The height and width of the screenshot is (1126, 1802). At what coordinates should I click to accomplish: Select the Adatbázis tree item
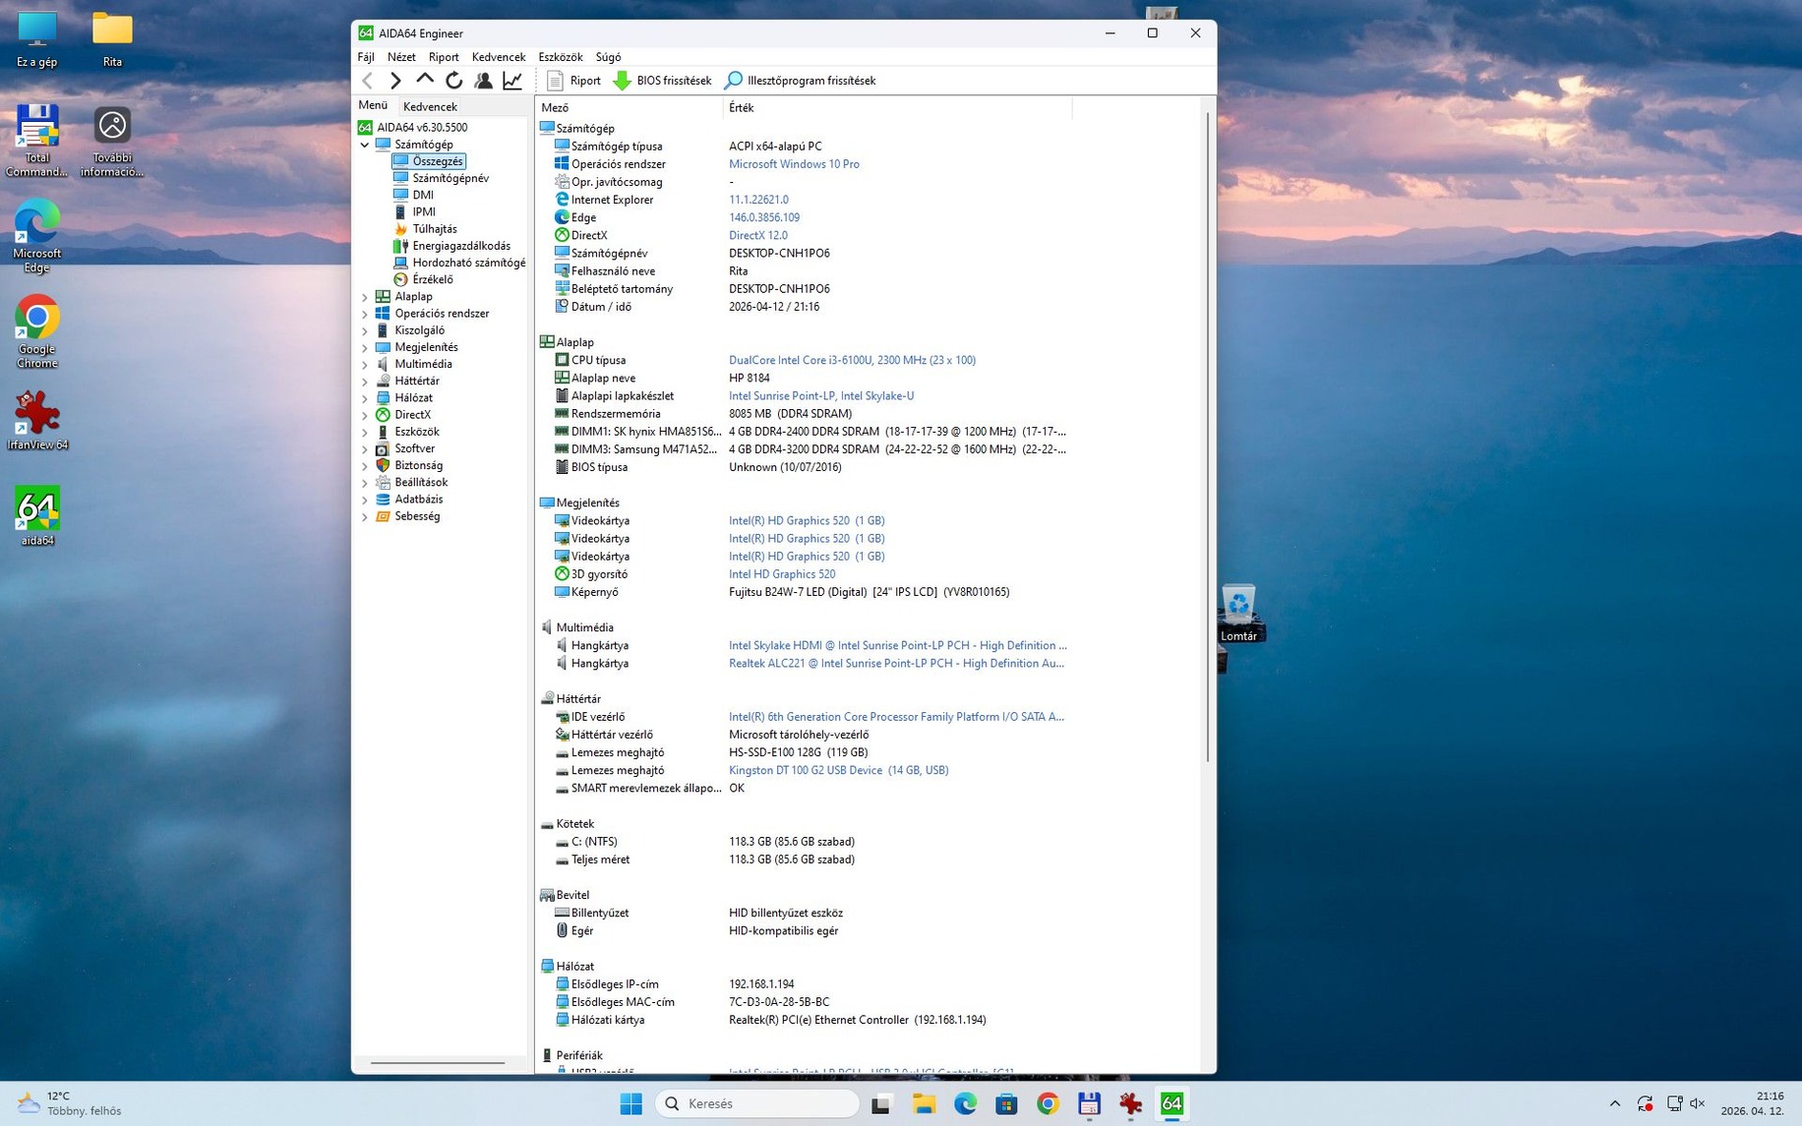pos(418,500)
